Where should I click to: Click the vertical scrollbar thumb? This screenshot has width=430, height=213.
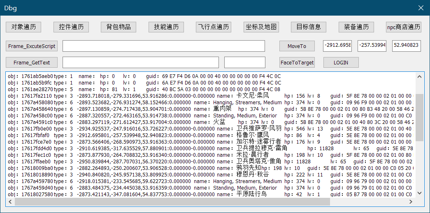click(x=419, y=117)
